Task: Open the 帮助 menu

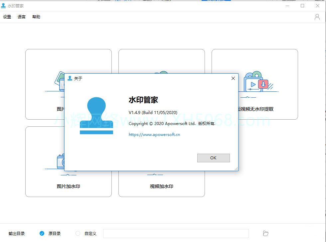Action: (36, 17)
